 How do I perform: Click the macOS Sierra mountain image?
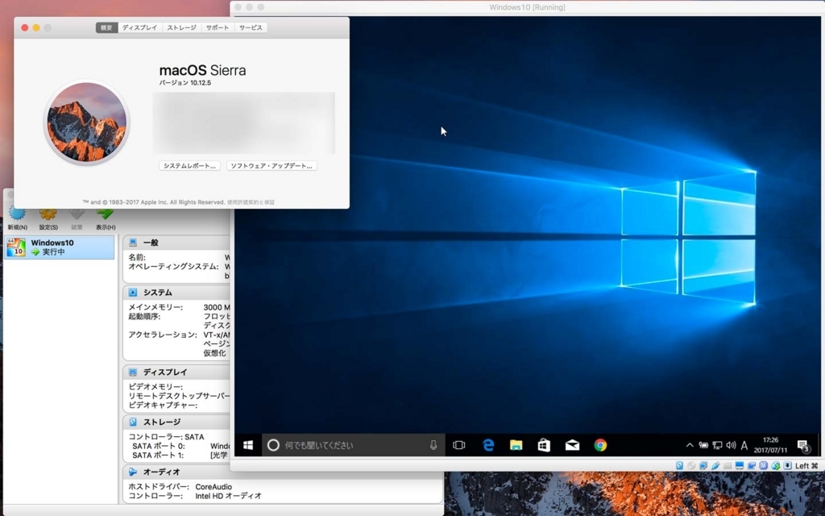(87, 122)
